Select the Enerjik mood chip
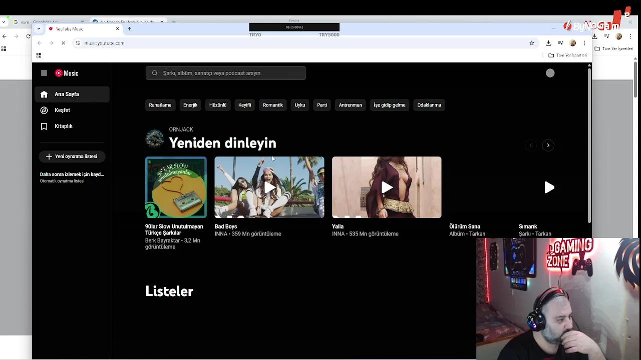 (190, 105)
